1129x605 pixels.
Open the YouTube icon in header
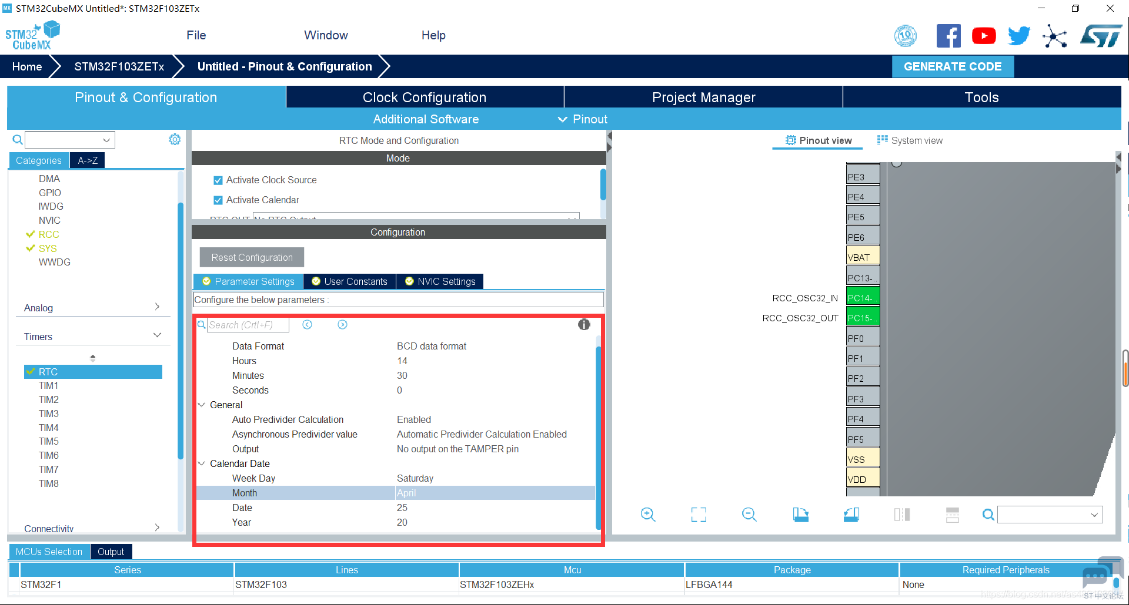tap(984, 36)
